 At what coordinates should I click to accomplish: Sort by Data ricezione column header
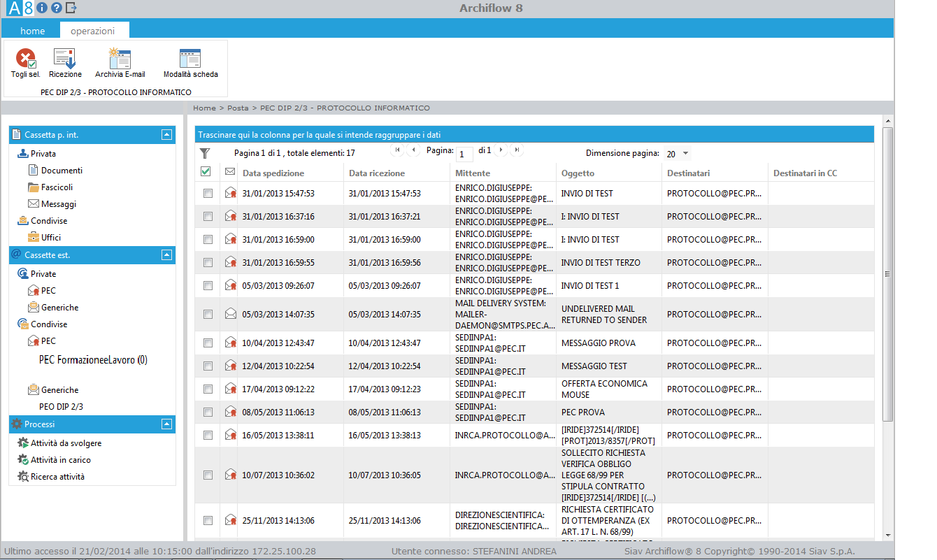[377, 173]
